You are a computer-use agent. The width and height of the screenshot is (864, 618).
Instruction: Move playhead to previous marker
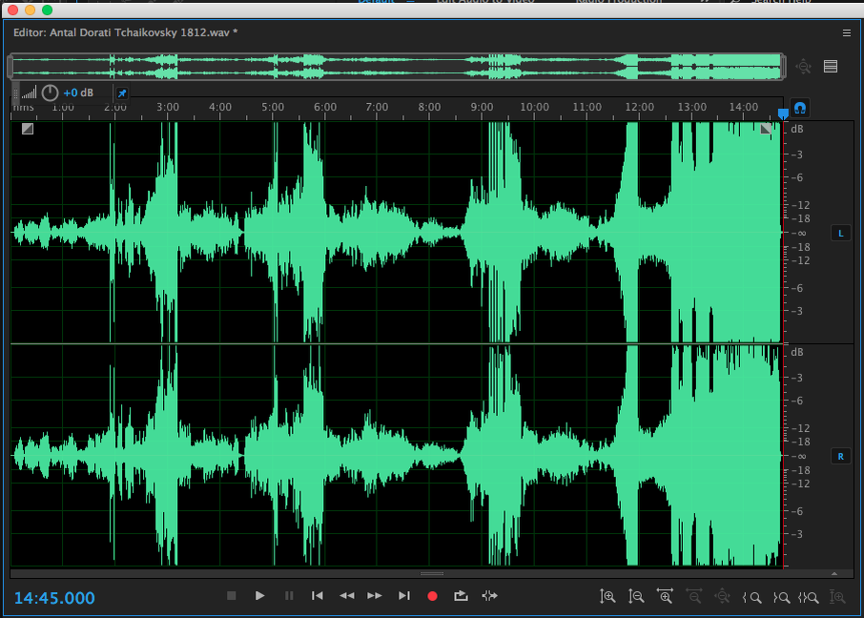[318, 596]
